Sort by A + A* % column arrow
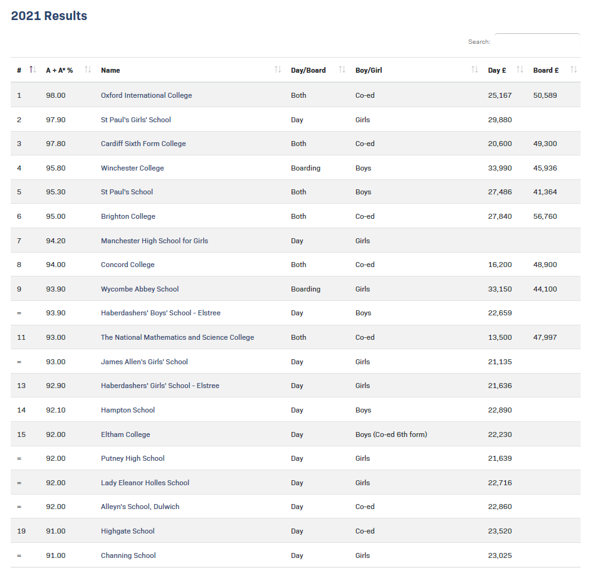The height and width of the screenshot is (568, 595). [88, 70]
